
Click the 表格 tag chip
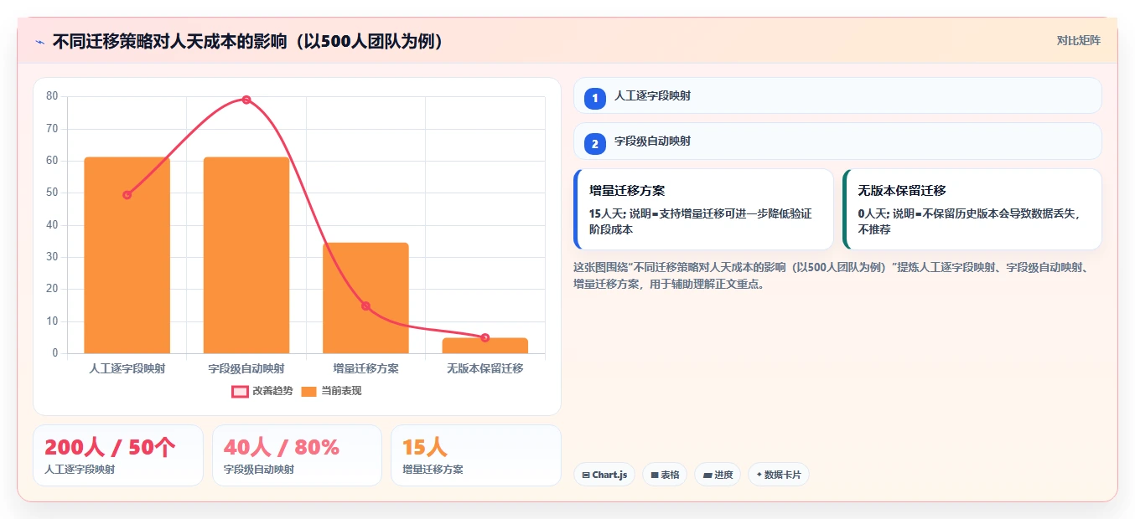click(665, 475)
